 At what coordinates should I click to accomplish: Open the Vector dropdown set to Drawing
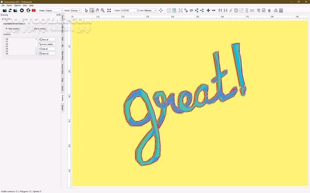[75, 10]
